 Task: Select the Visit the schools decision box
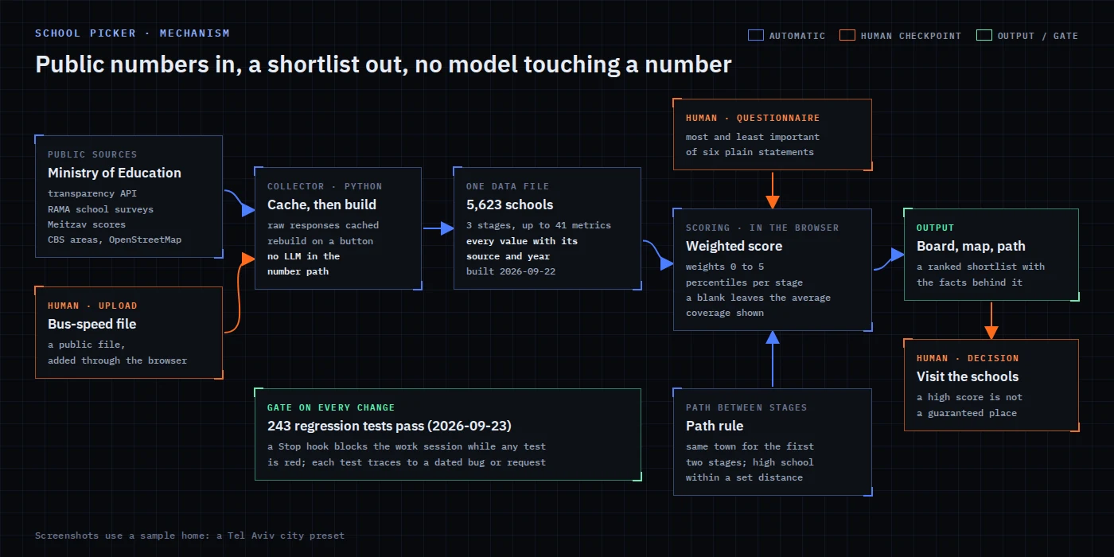click(x=991, y=385)
